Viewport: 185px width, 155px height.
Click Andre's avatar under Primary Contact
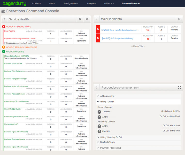pyautogui.click(x=99, y=117)
